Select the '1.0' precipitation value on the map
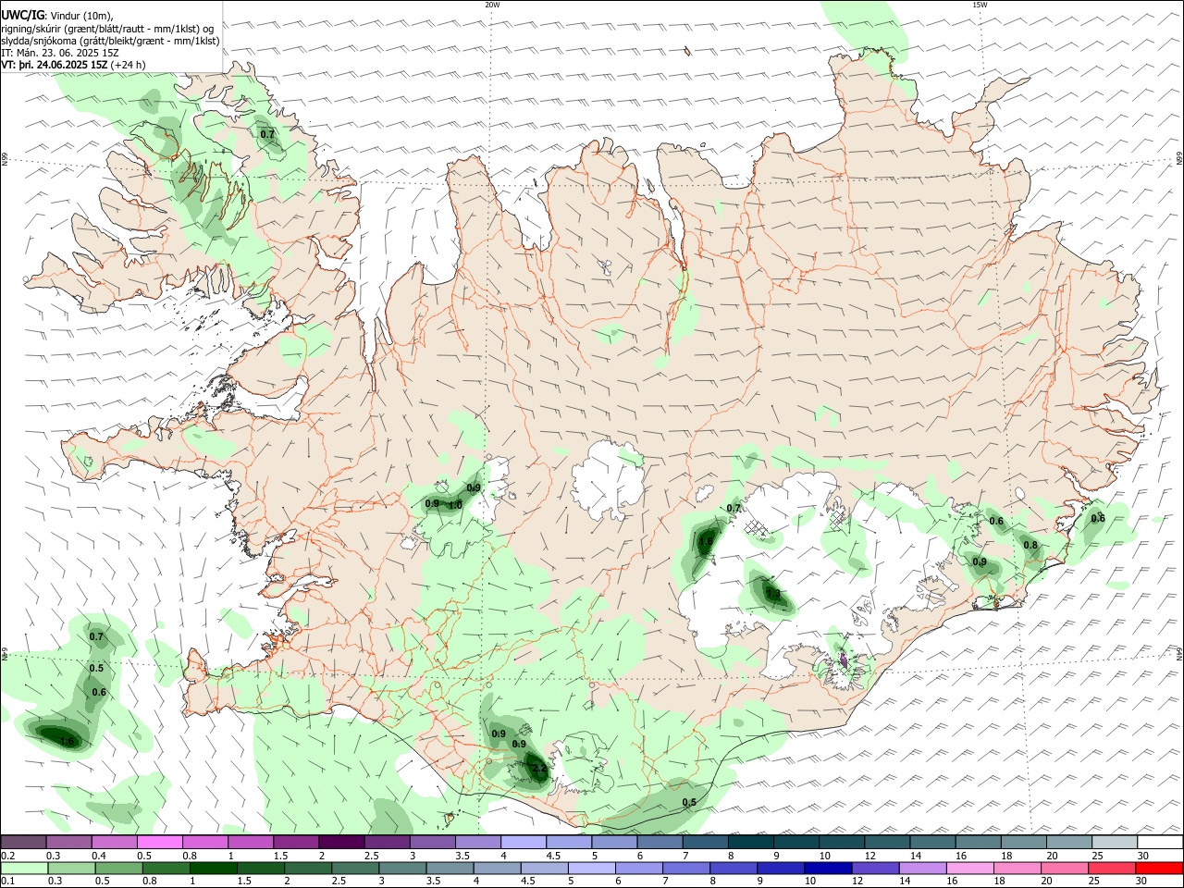This screenshot has width=1184, height=888. [x=454, y=505]
